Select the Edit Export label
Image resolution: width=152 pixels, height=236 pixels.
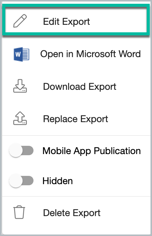click(x=67, y=22)
